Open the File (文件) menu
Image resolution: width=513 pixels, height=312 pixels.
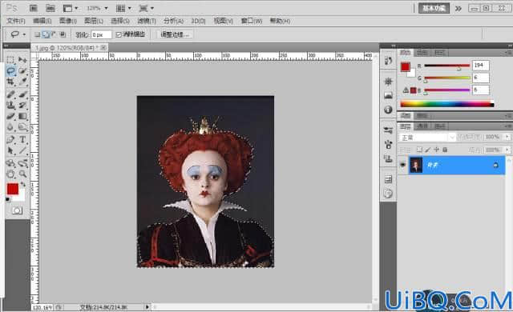[16, 22]
